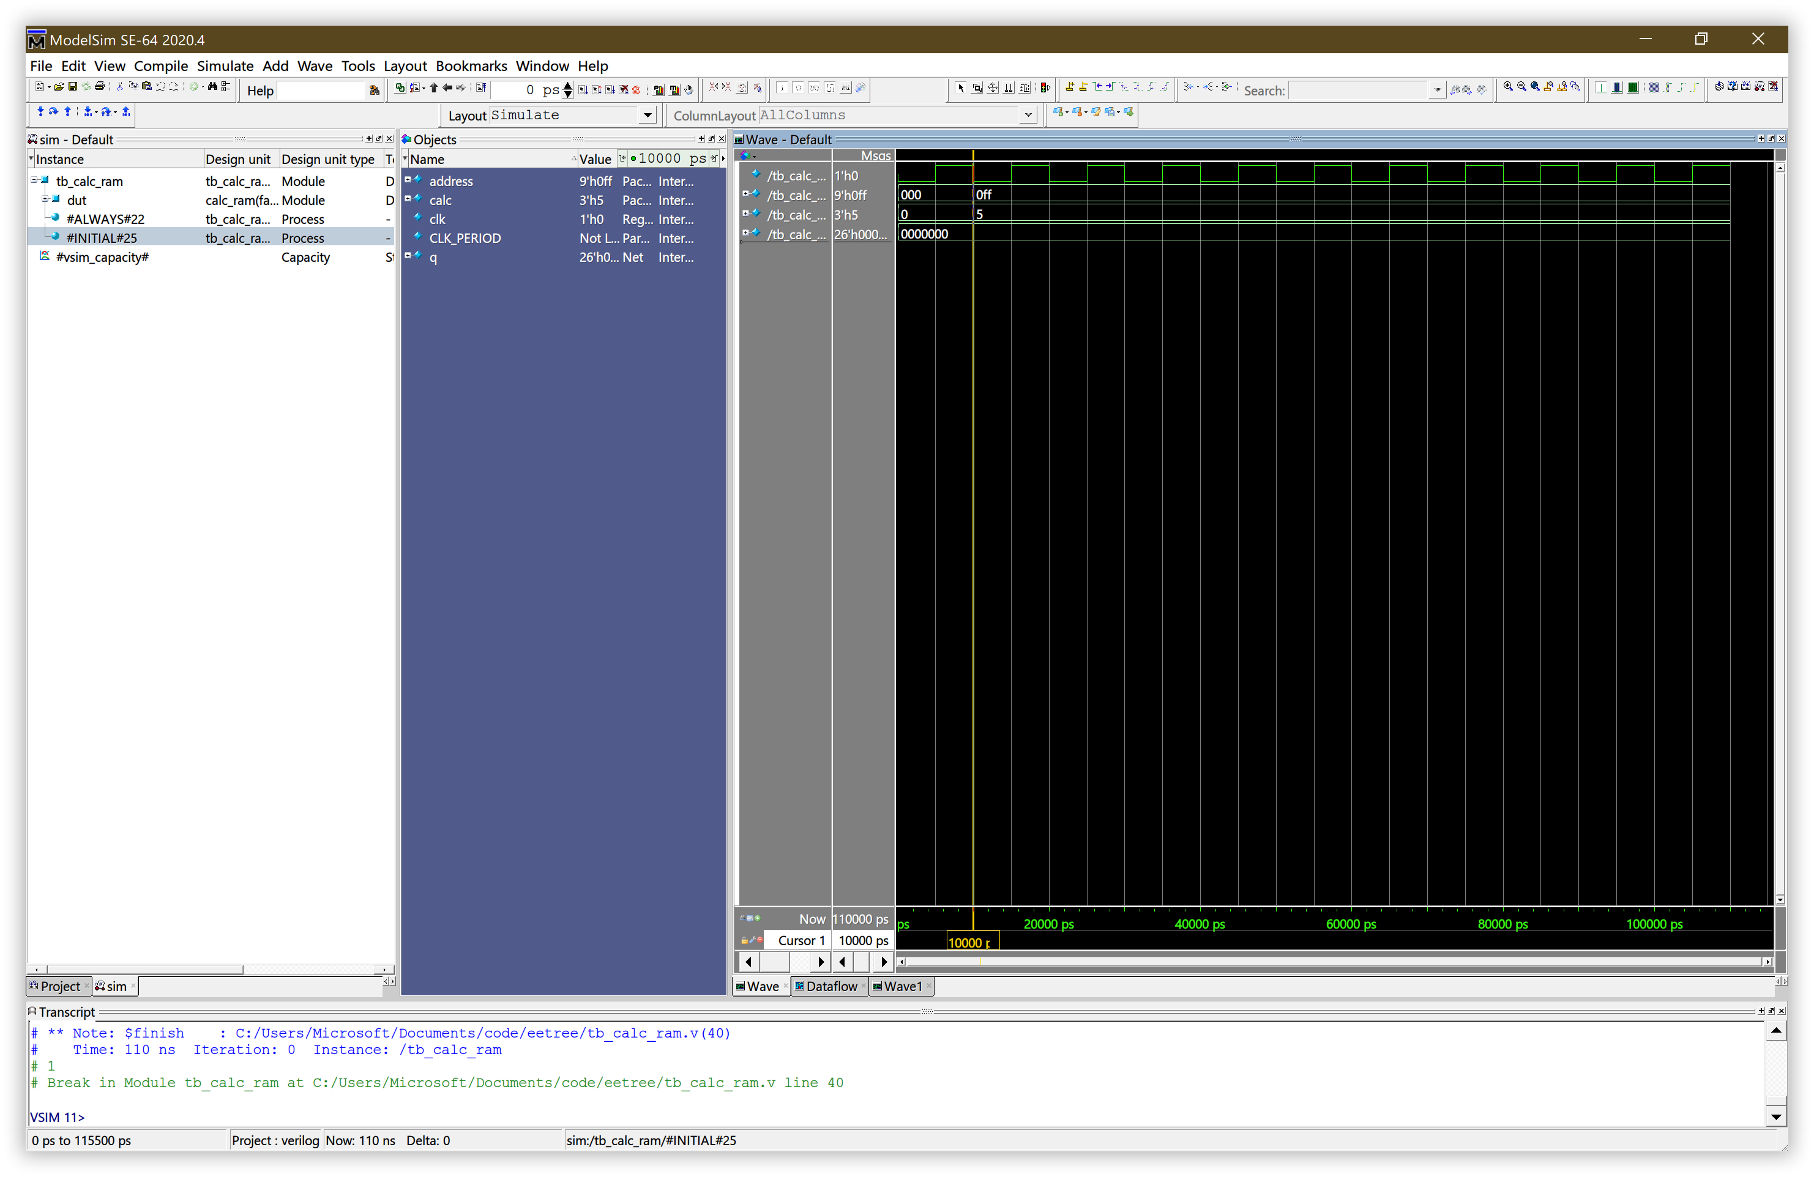1814x1177 pixels.
Task: Toggle the lock on Cursor 1
Action: (x=745, y=941)
